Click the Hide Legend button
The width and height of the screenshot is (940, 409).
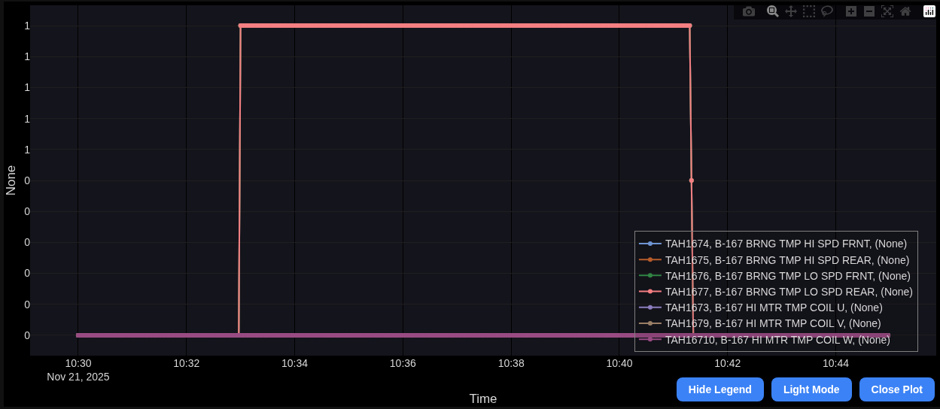(719, 389)
